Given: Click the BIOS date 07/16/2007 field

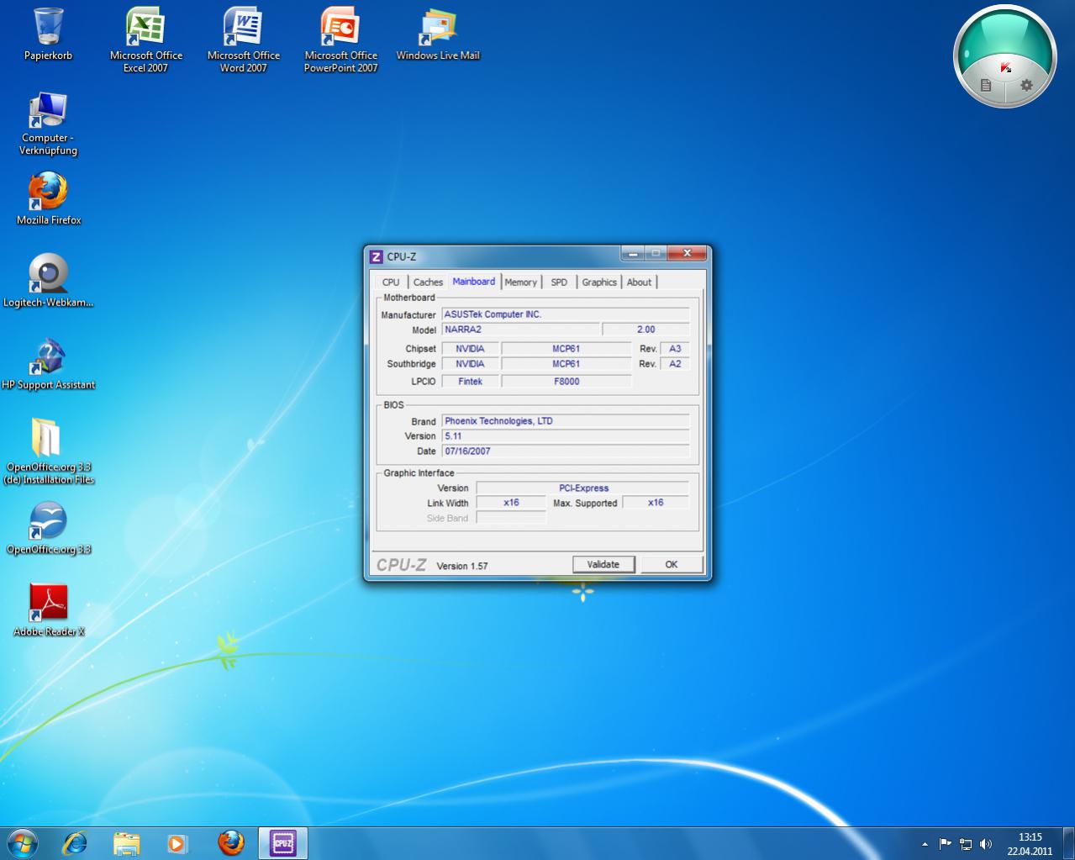Looking at the screenshot, I should tap(566, 451).
